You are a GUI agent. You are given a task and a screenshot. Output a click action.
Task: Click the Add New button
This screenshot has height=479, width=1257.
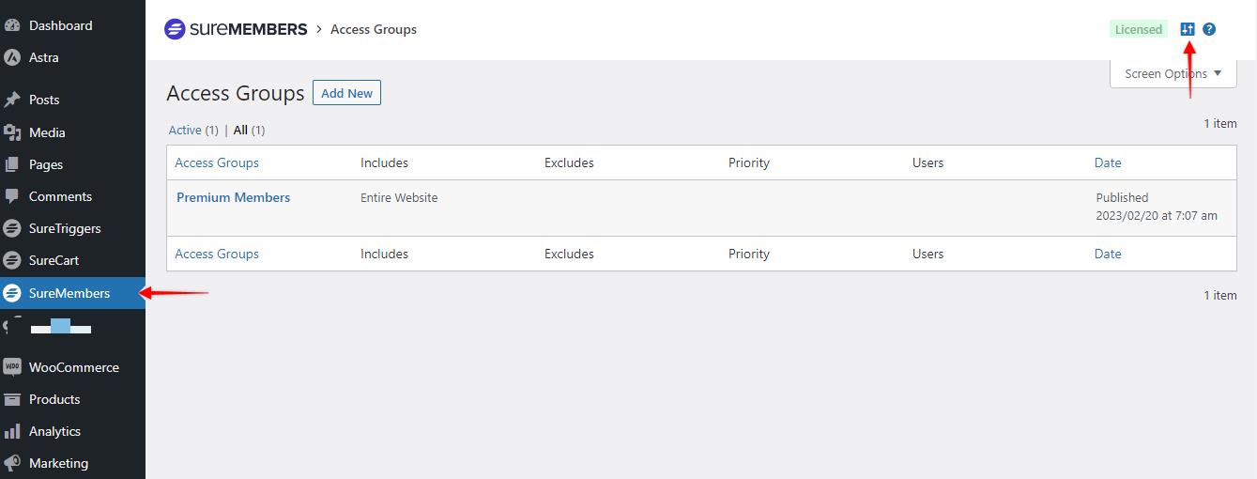pos(346,93)
